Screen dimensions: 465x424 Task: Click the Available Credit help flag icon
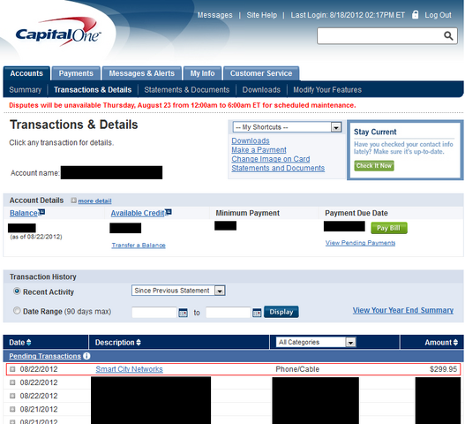pos(169,212)
